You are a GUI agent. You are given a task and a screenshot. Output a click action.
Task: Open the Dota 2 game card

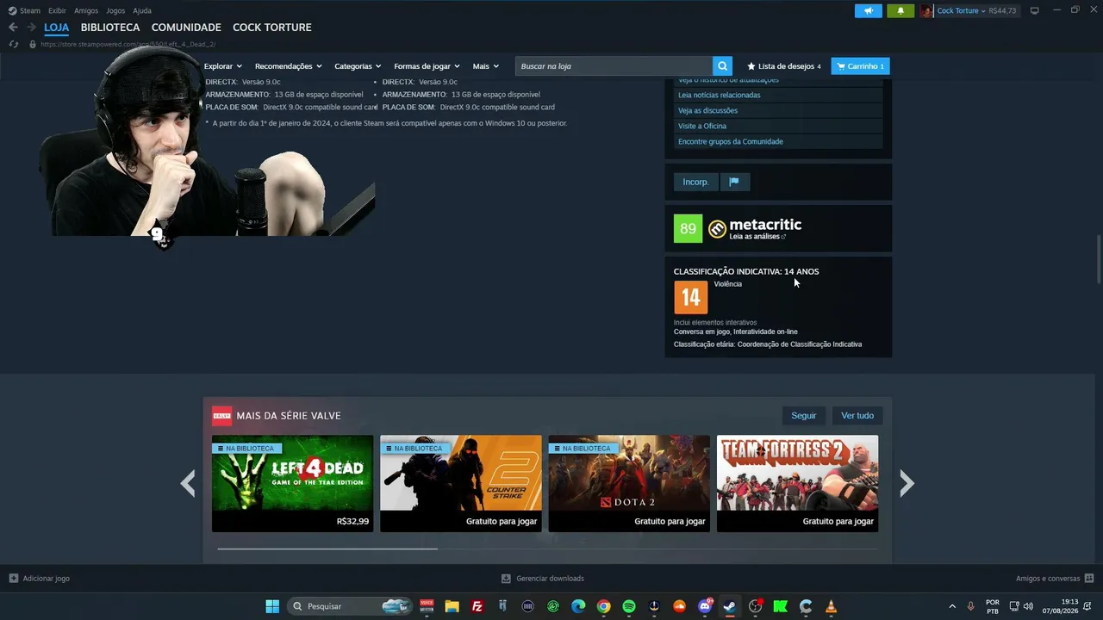tap(629, 483)
